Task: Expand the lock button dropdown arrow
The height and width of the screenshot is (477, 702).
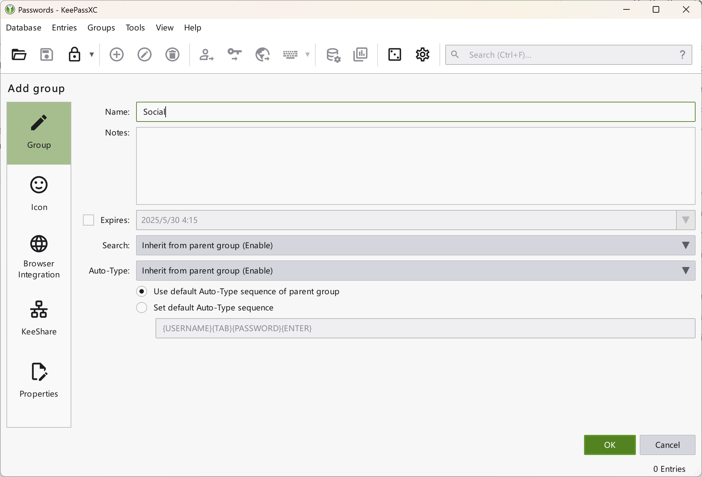Action: click(x=92, y=54)
